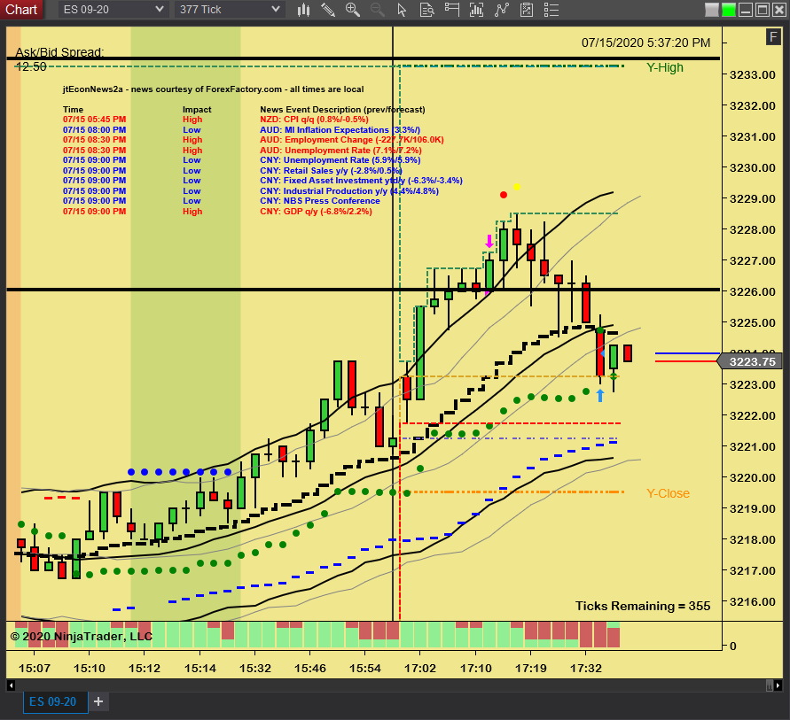Click the CNY: Fixed Asset Investment row
Viewport: 790px width, 720px height.
coord(361,181)
